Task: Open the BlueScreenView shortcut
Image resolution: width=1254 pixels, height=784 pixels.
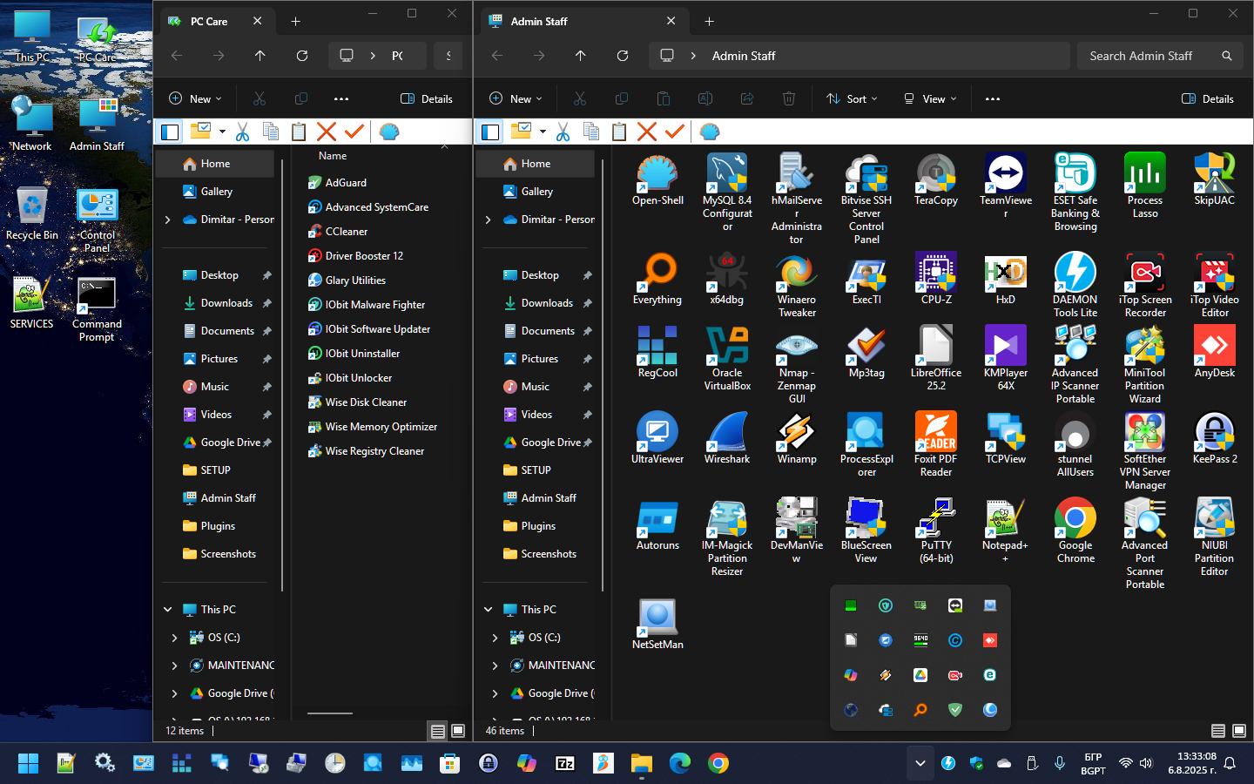Action: (x=866, y=531)
